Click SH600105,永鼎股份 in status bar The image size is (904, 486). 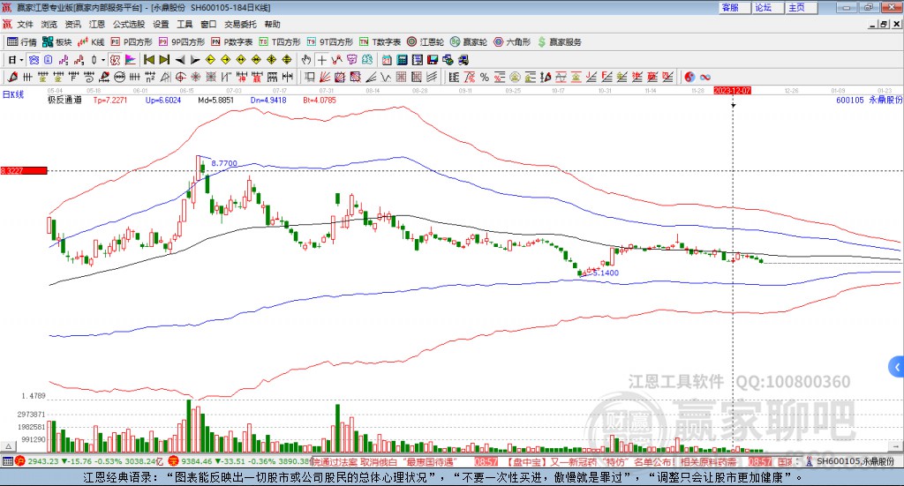(x=855, y=461)
